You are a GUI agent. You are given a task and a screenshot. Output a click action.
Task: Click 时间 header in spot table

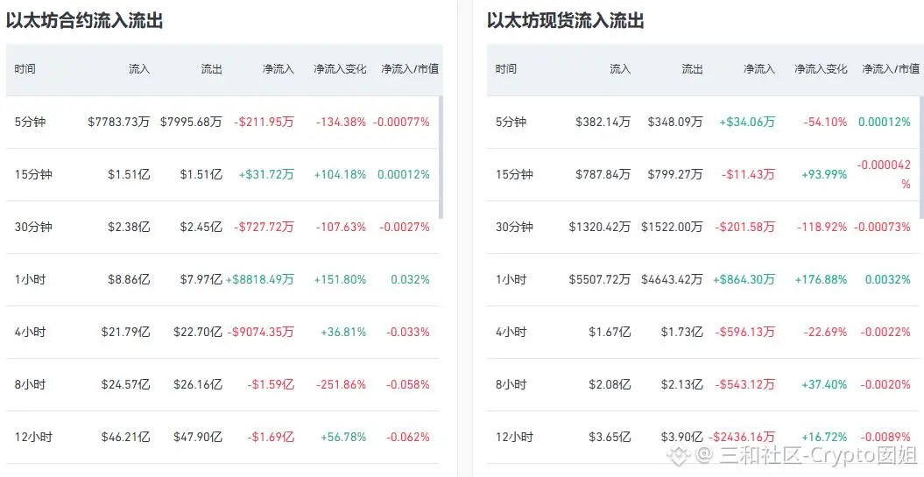[x=505, y=69]
